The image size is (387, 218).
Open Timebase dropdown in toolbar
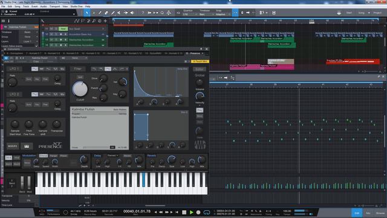tap(207, 15)
